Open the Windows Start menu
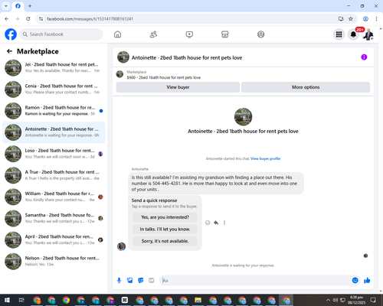This screenshot has height=306, width=383. pos(7,300)
